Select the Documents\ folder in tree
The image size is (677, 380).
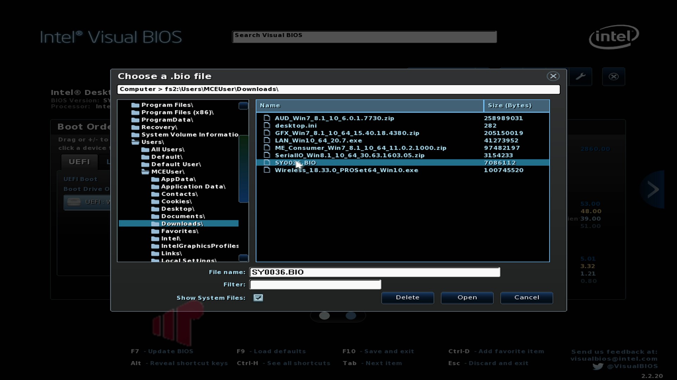click(183, 216)
